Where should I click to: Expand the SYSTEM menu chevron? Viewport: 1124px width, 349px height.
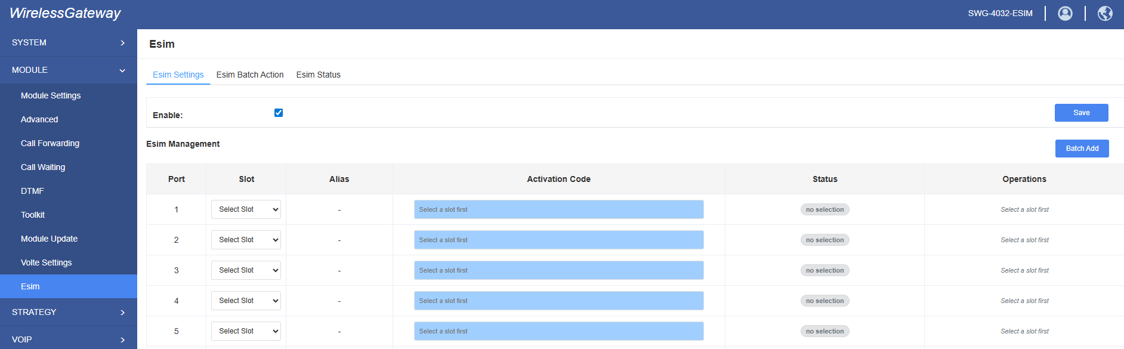tap(122, 43)
